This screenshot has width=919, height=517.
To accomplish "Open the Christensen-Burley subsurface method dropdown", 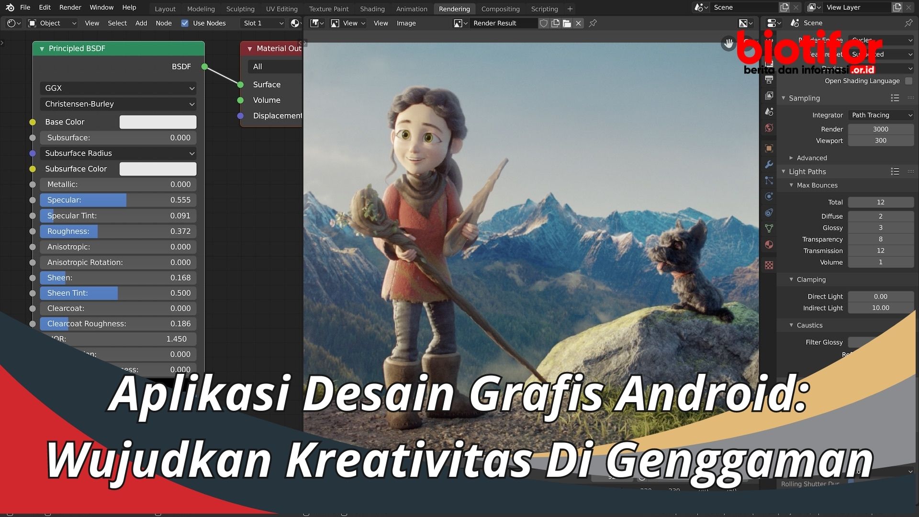I will (118, 104).
